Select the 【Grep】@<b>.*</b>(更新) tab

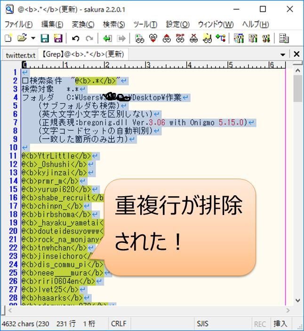click(x=83, y=55)
